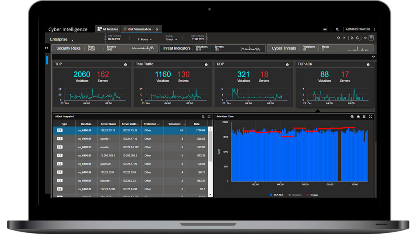Viewport: 417px width, 234px height.
Task: Click the ADMINISTRATOR account label
Action: [x=358, y=29]
